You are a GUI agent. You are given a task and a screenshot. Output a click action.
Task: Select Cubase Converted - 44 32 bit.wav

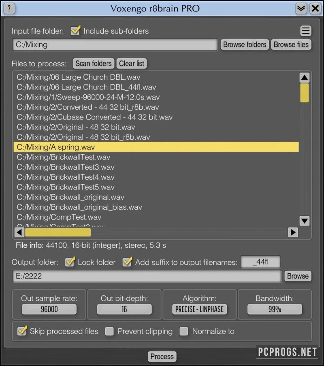tap(156, 117)
